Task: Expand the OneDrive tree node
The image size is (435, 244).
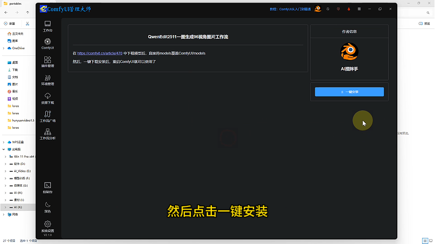Action: click(x=4, y=48)
